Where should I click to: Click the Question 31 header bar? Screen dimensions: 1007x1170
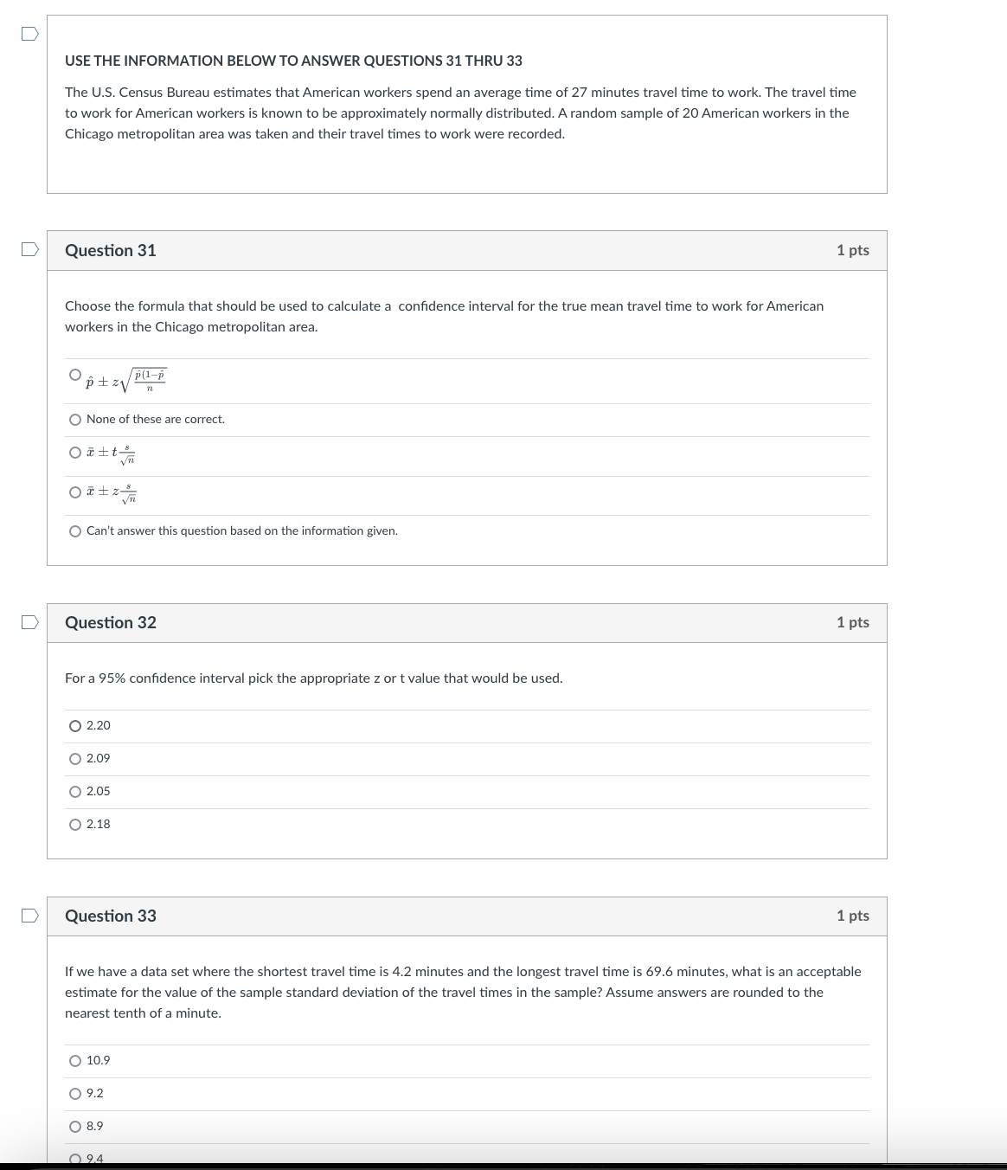point(467,250)
